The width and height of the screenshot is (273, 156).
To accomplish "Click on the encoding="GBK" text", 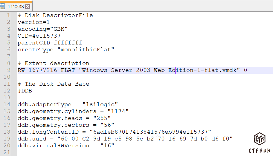I will [x=42, y=29].
